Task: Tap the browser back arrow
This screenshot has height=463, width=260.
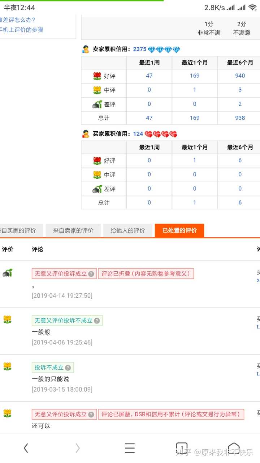Action: pos(26,448)
